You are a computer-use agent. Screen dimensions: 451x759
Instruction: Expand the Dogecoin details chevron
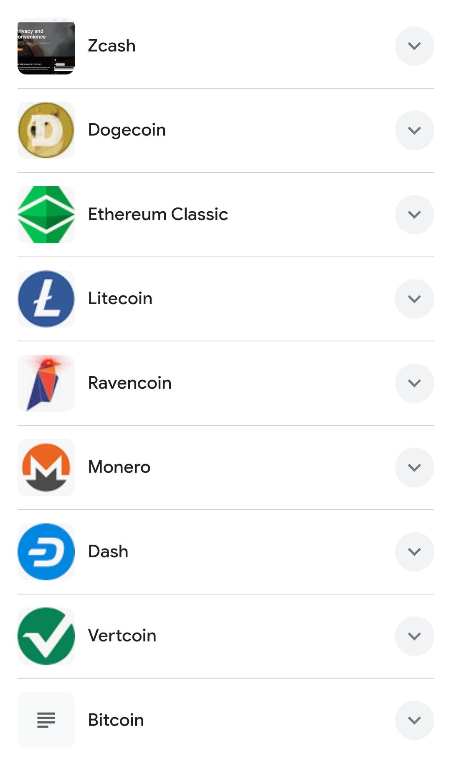(414, 130)
